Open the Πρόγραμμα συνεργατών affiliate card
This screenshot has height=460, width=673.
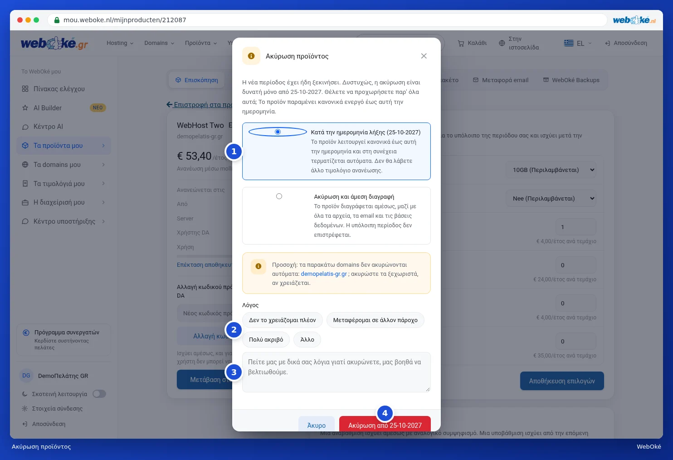(x=63, y=340)
